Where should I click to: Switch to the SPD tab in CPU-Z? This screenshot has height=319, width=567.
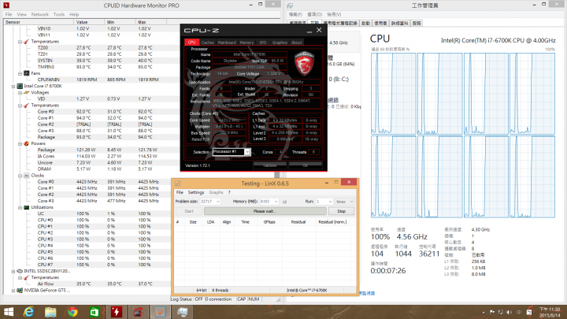coord(263,43)
